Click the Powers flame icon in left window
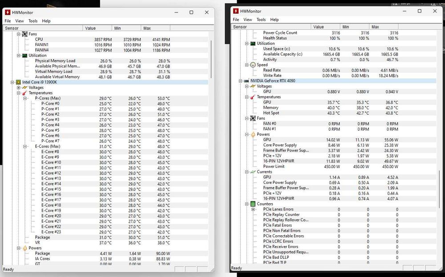Image resolution: width=445 pixels, height=277 pixels. pyautogui.click(x=24, y=248)
